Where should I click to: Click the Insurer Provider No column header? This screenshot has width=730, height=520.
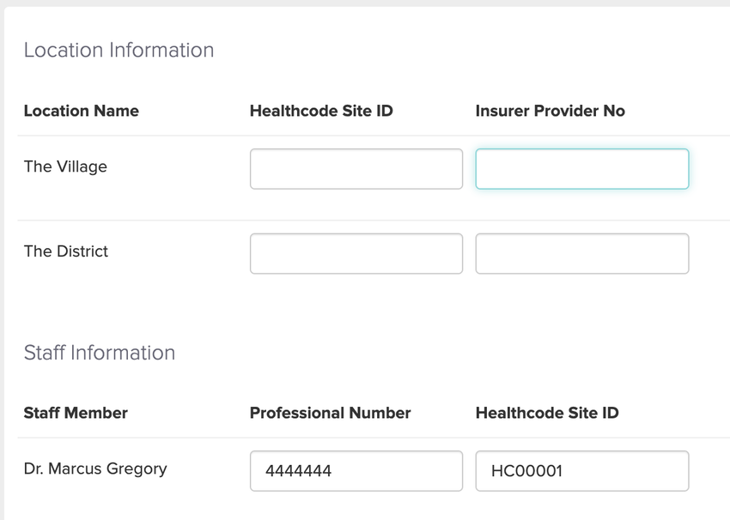coord(550,111)
